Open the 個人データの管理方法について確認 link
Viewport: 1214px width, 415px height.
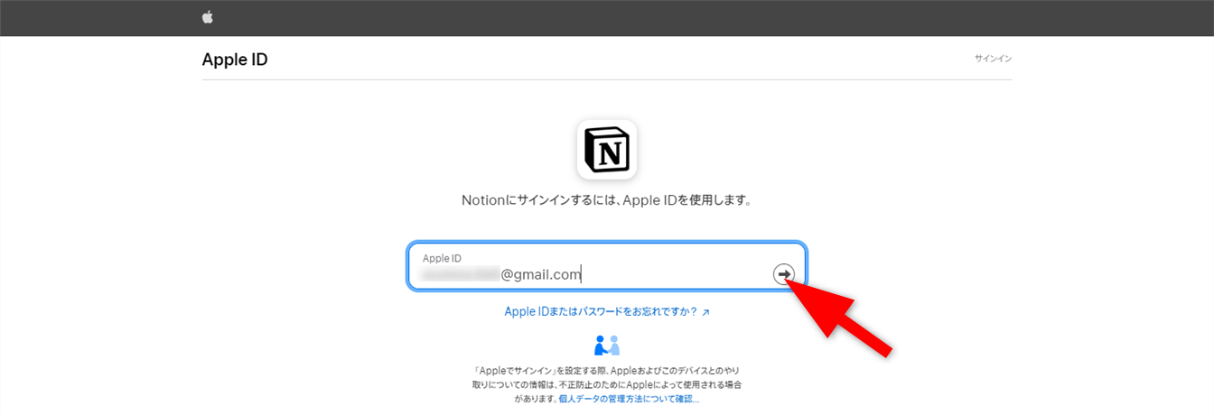click(628, 398)
